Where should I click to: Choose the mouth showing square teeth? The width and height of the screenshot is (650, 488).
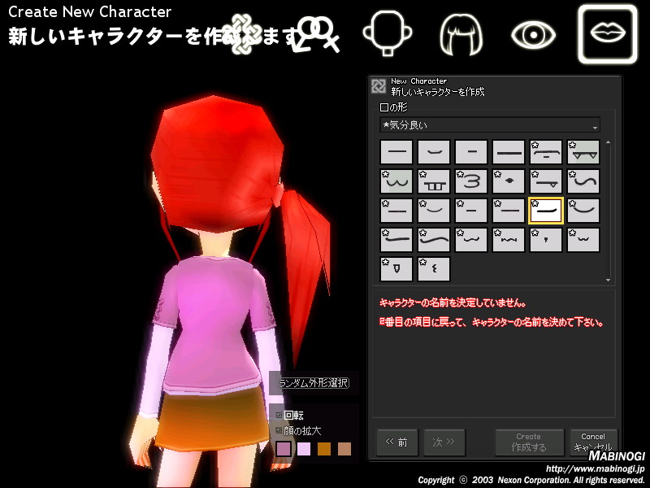(434, 181)
